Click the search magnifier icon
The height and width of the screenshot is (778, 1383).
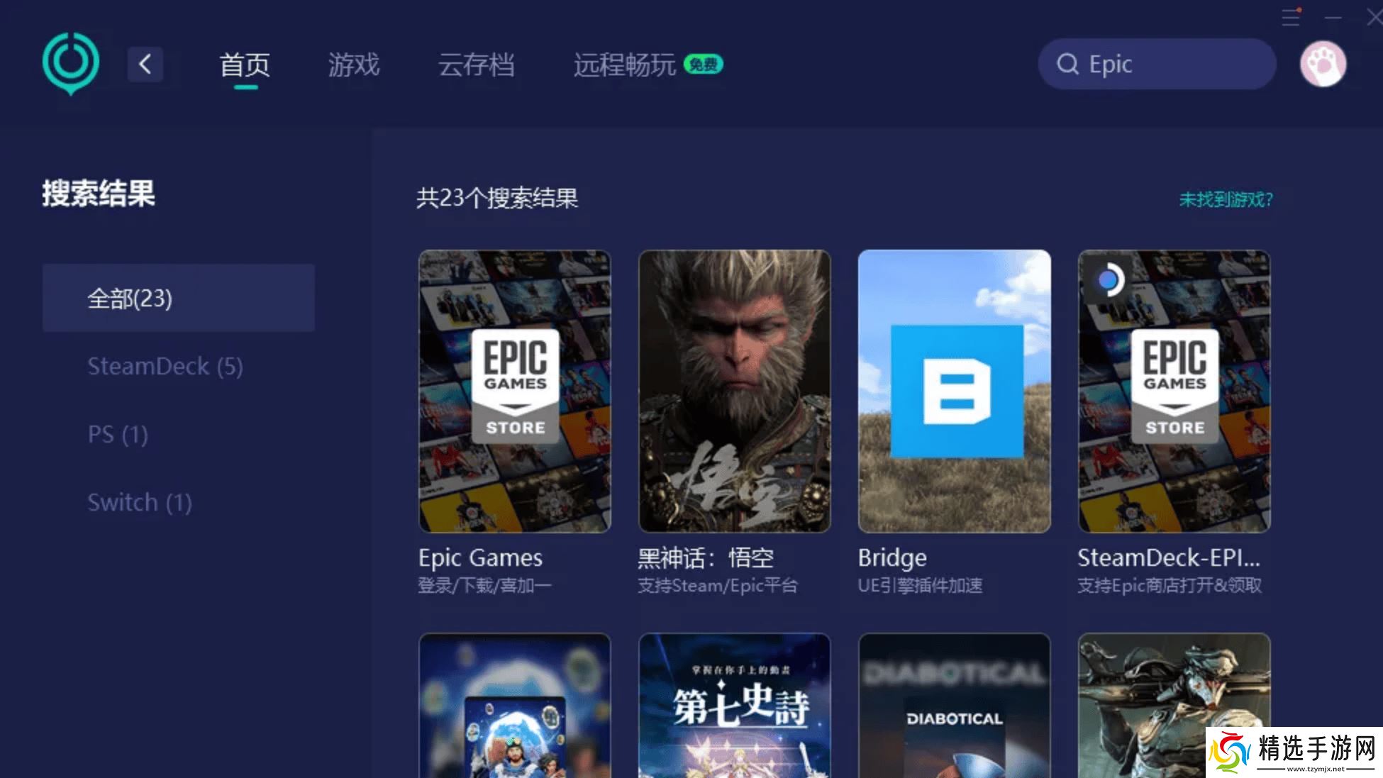click(1067, 65)
